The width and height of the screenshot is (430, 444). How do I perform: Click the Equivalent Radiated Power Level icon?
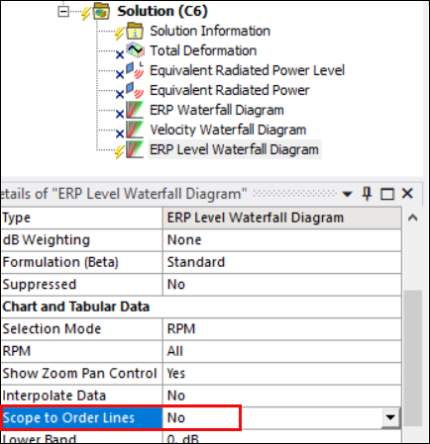click(135, 70)
